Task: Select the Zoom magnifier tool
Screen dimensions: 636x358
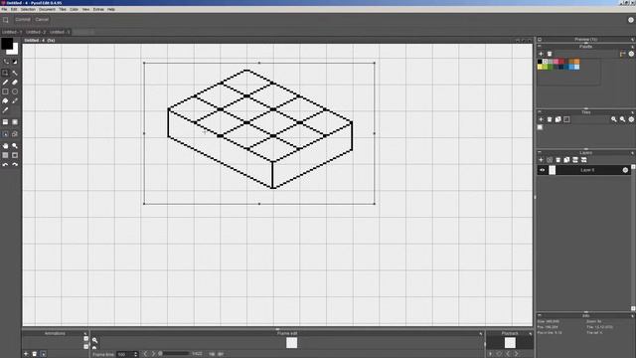Action: pyautogui.click(x=15, y=146)
